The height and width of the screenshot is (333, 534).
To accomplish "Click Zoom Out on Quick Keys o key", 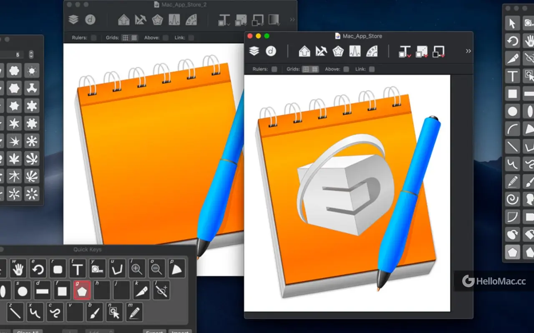I will (157, 269).
